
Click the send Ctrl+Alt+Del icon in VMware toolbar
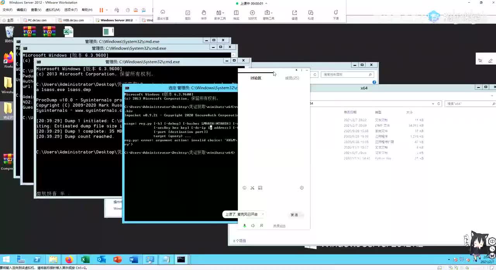[x=117, y=10]
